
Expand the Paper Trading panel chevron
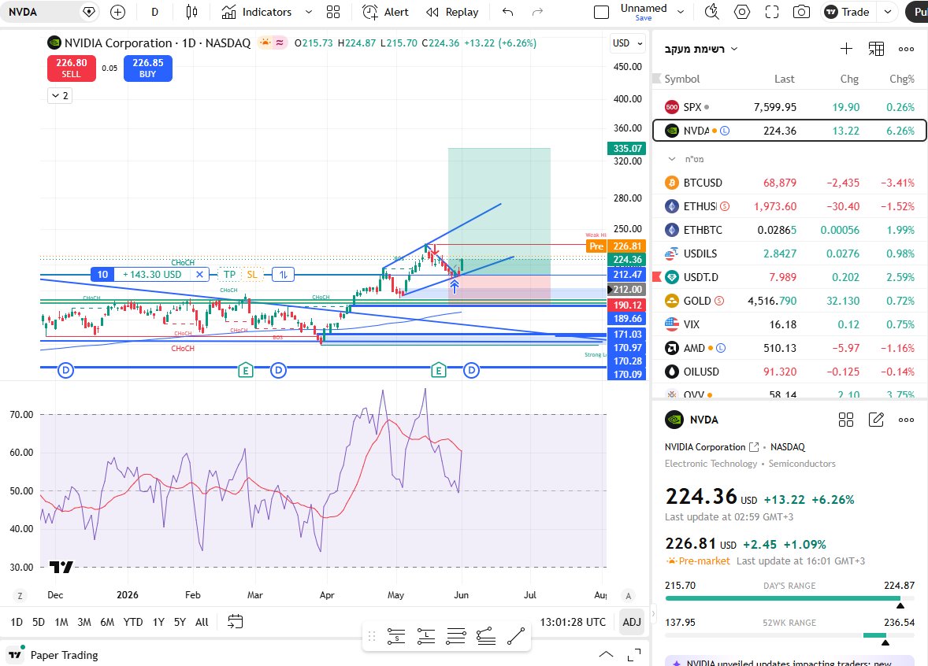(x=606, y=654)
